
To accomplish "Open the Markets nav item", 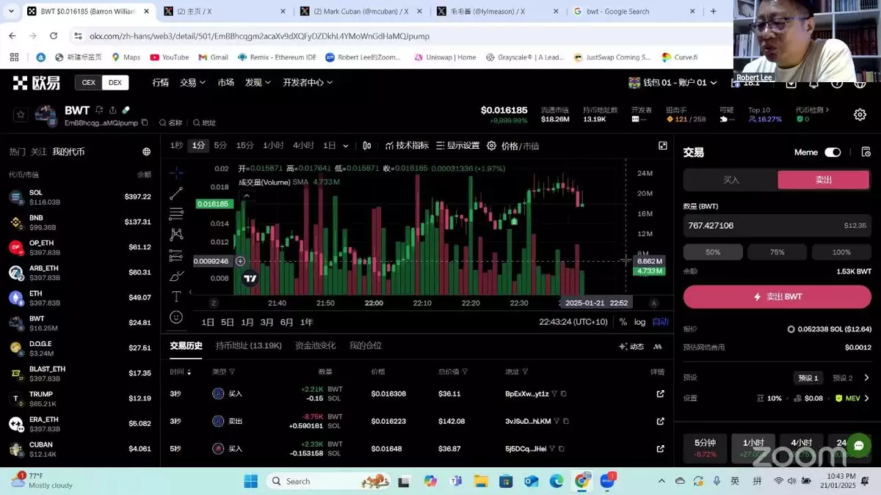I will [x=225, y=83].
